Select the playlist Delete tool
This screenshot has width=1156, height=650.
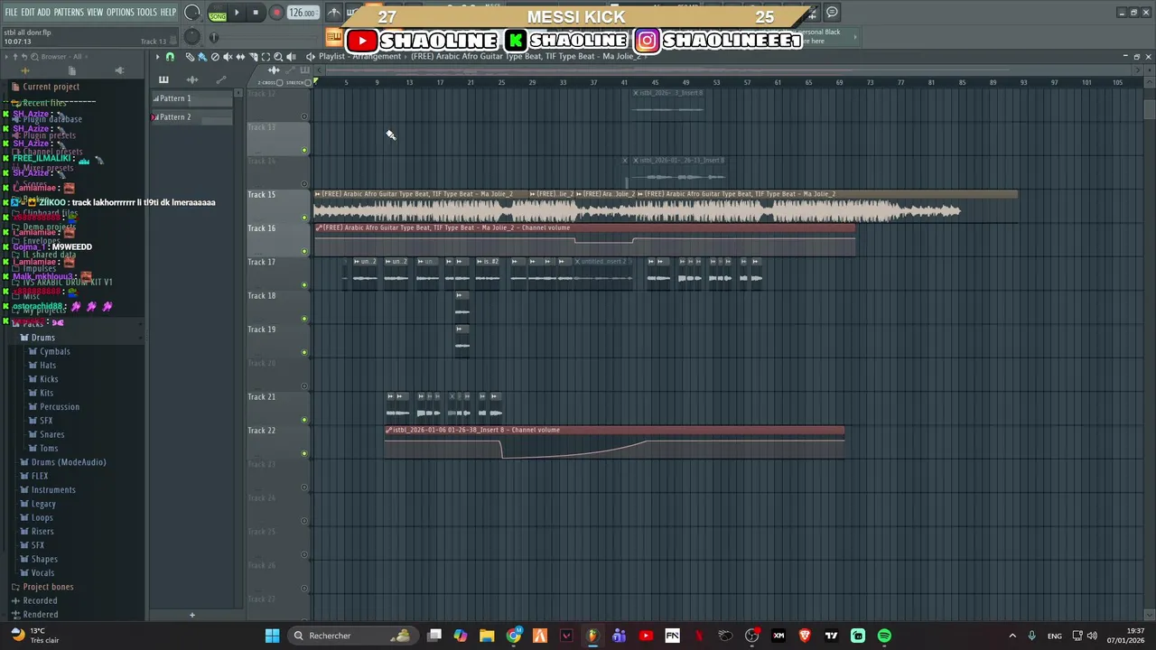[x=215, y=57]
